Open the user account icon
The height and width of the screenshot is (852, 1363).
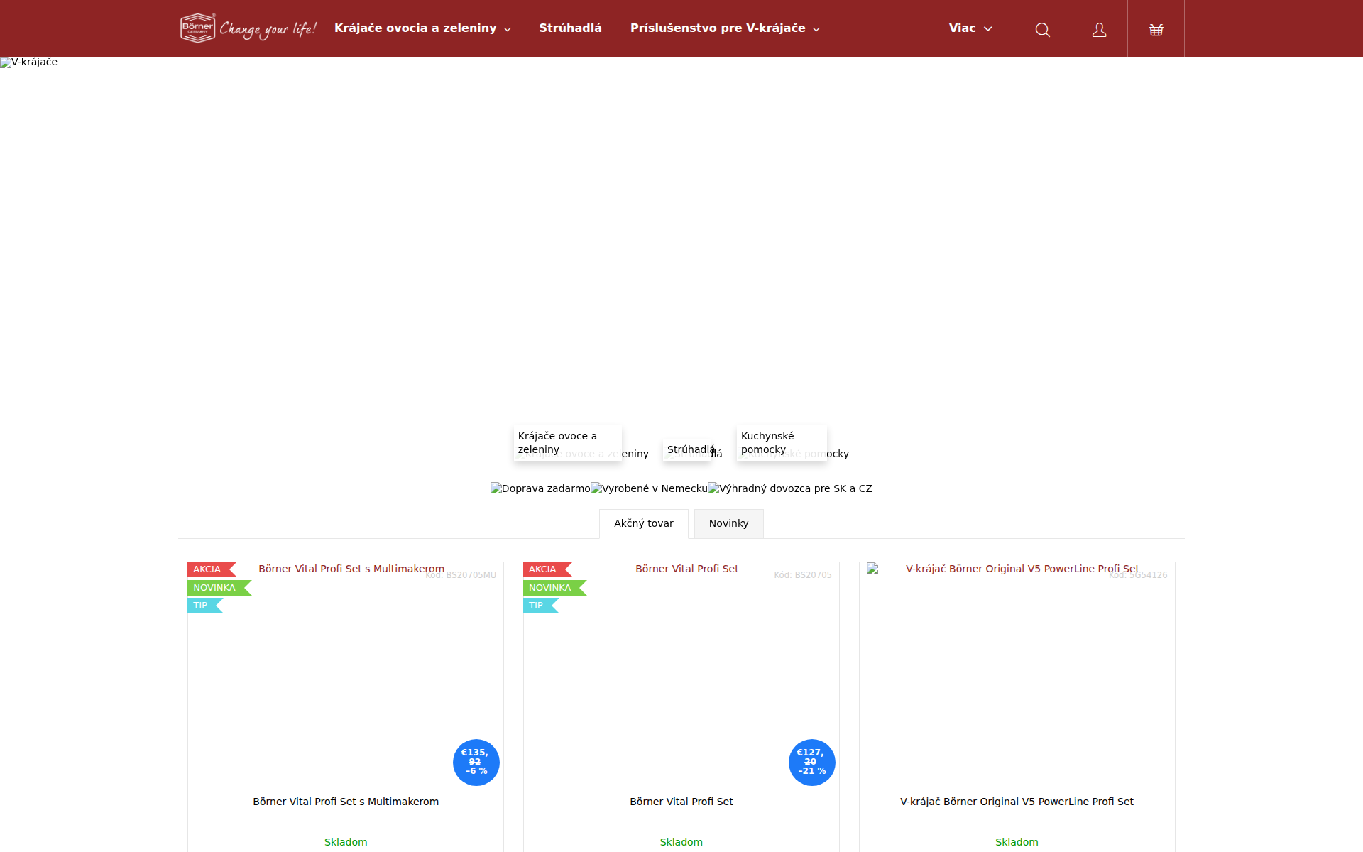pyautogui.click(x=1099, y=29)
